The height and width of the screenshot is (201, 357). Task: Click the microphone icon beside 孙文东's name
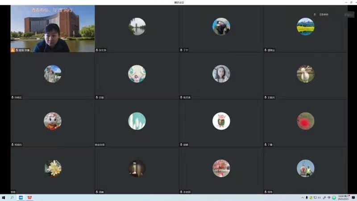point(97,50)
